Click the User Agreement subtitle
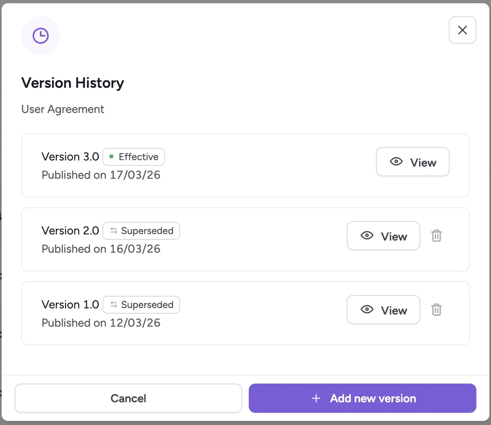The height and width of the screenshot is (425, 491). [x=63, y=109]
